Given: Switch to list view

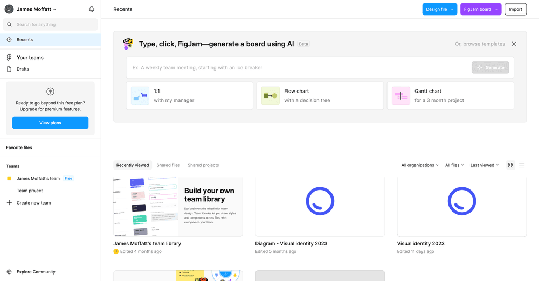Looking at the screenshot, I should [521, 165].
